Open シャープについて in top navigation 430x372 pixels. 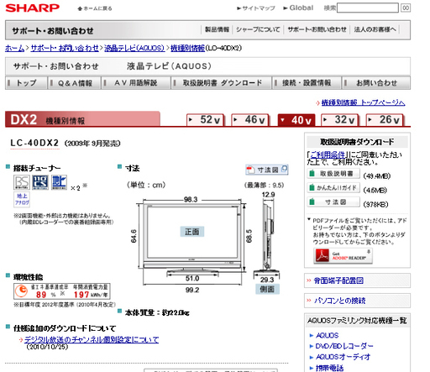(x=258, y=29)
